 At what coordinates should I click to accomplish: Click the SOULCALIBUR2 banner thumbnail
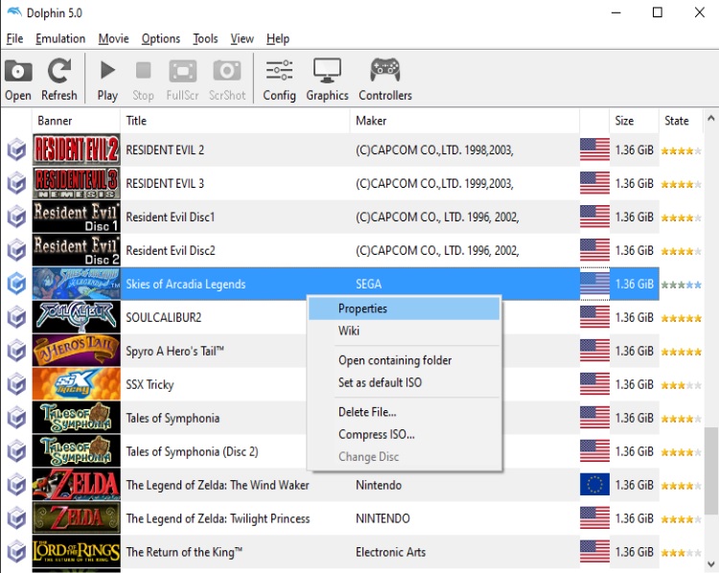click(x=76, y=317)
